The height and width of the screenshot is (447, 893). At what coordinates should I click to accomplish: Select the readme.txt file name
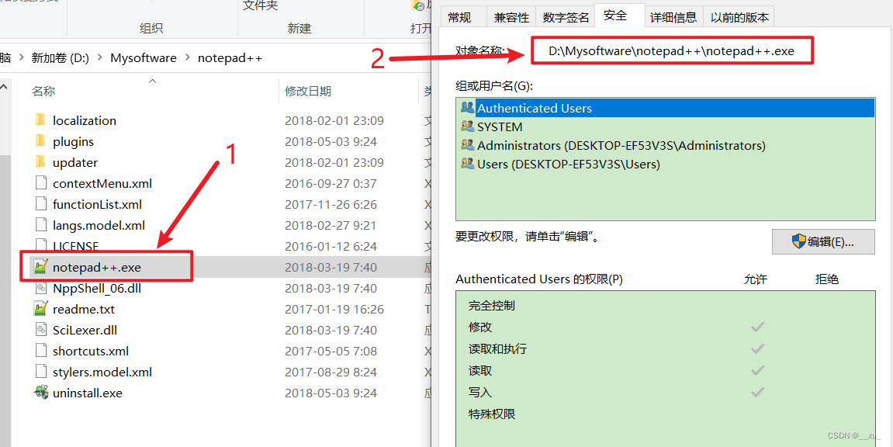click(84, 309)
